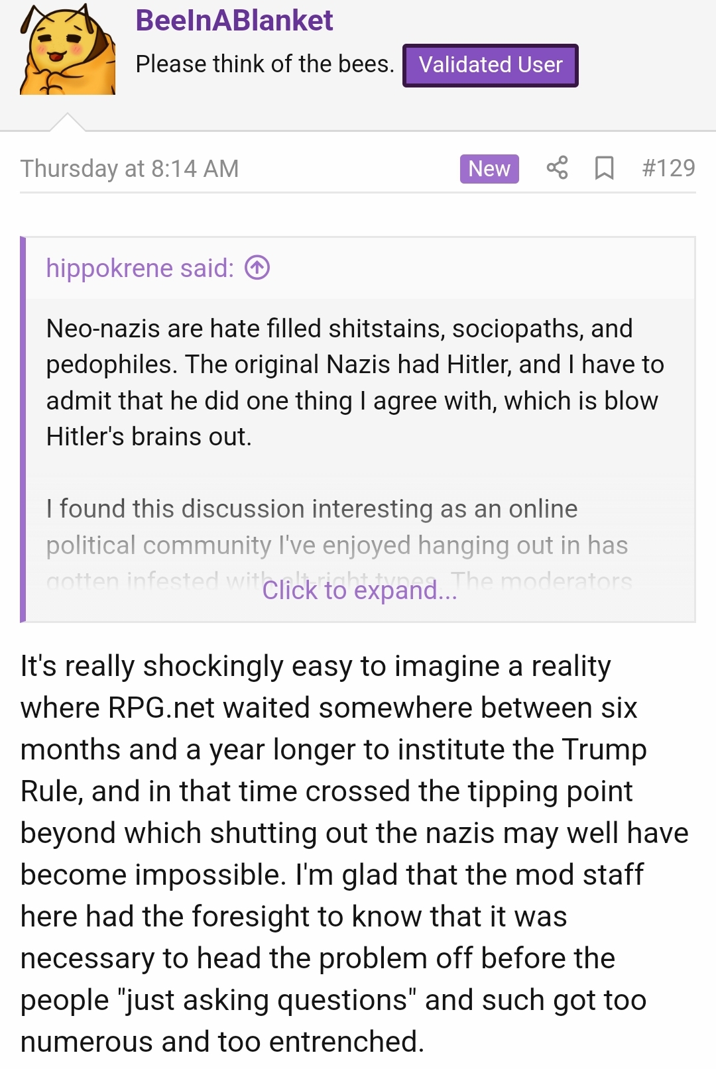Click the purple left border of the quote
The width and height of the screenshot is (716, 1069).
(x=23, y=429)
